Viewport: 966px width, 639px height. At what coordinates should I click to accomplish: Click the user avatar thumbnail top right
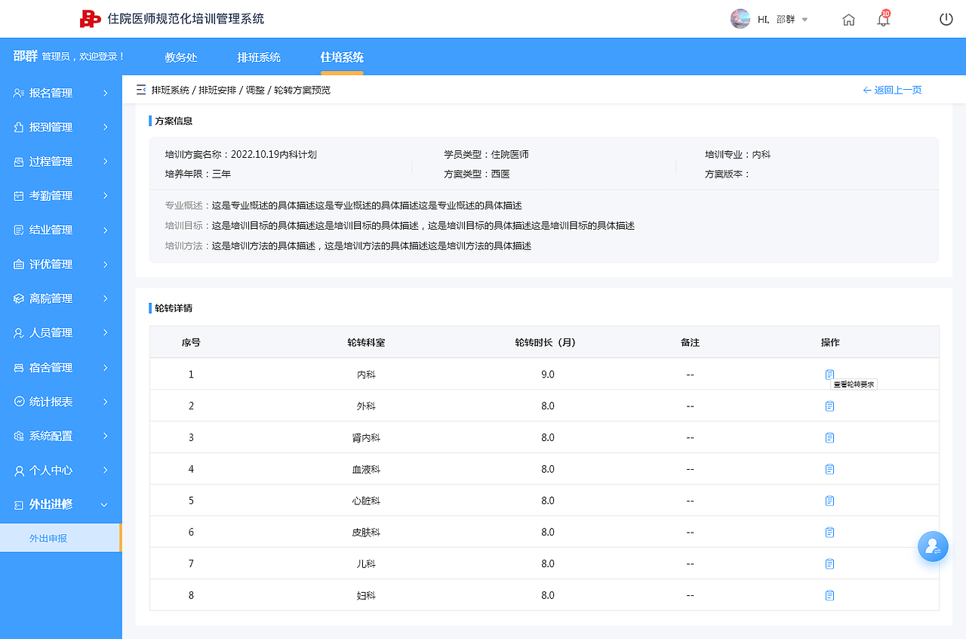coord(740,19)
